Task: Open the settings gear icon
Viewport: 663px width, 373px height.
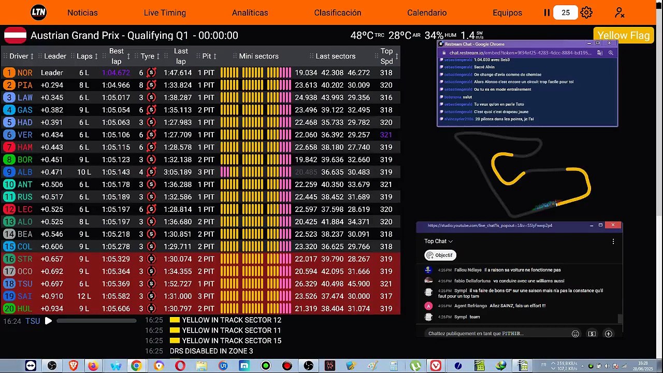Action: (x=586, y=12)
